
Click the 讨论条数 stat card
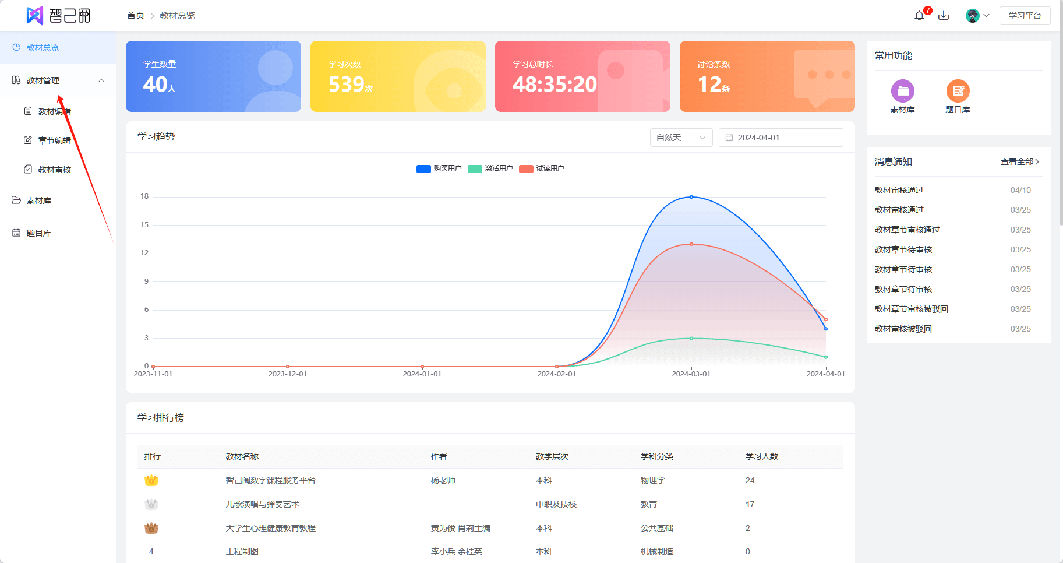click(767, 76)
